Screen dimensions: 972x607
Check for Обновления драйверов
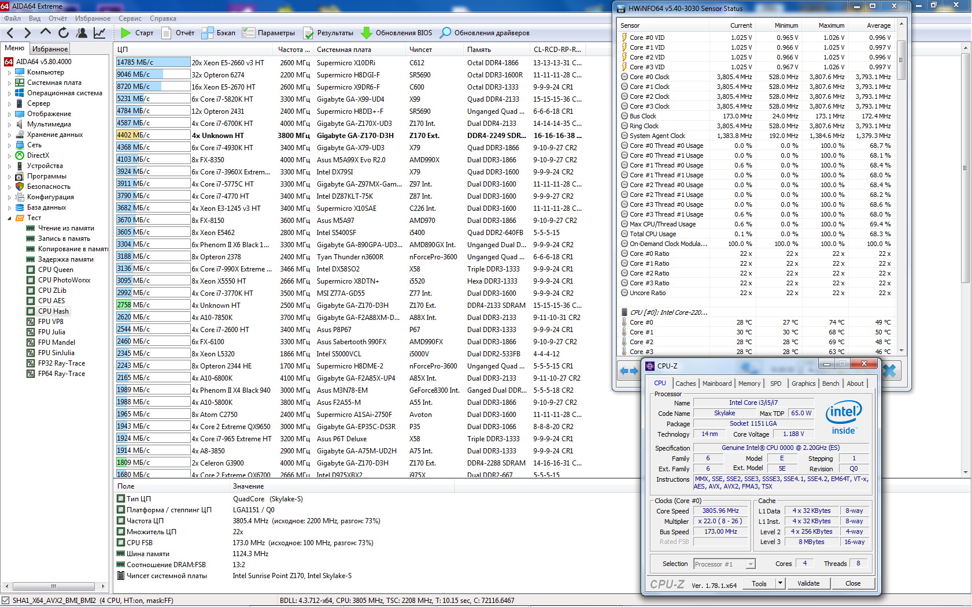click(485, 33)
